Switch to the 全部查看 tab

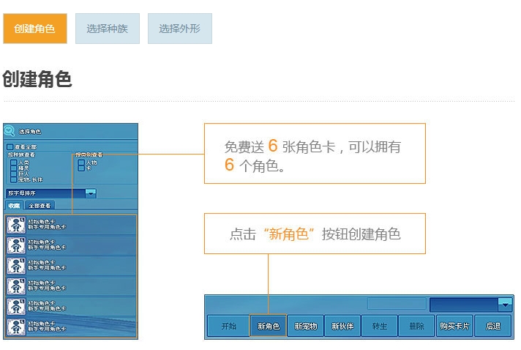point(40,206)
